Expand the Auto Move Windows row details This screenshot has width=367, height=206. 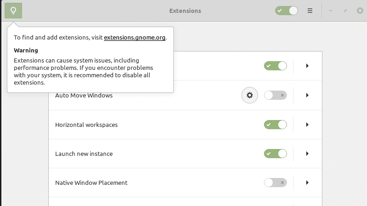click(x=307, y=95)
